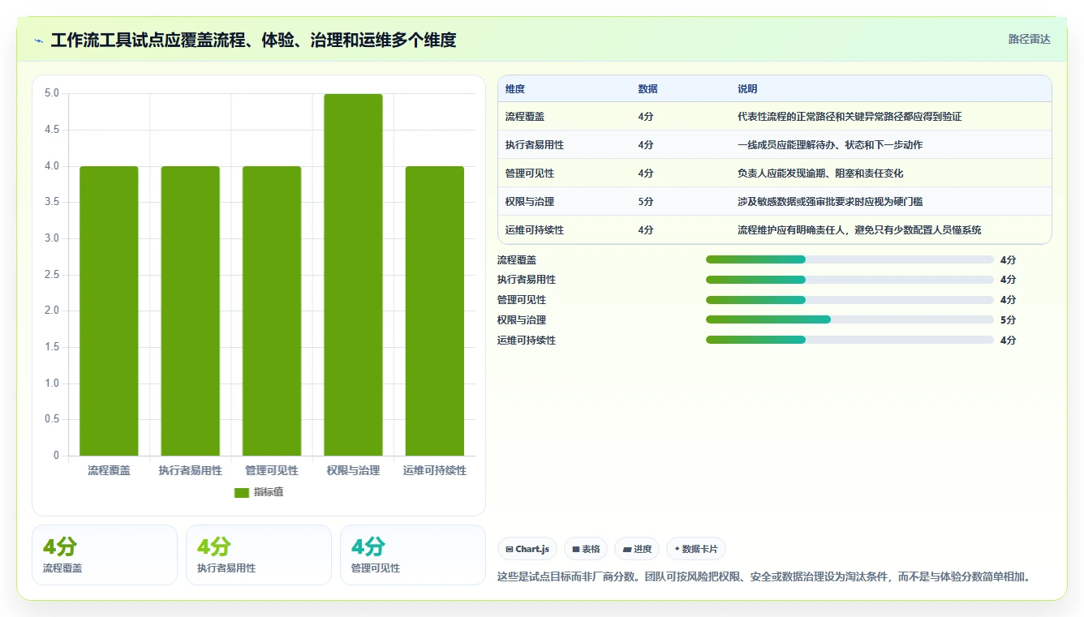
Task: Select the 流程覆盖 table row name
Action: 525,117
